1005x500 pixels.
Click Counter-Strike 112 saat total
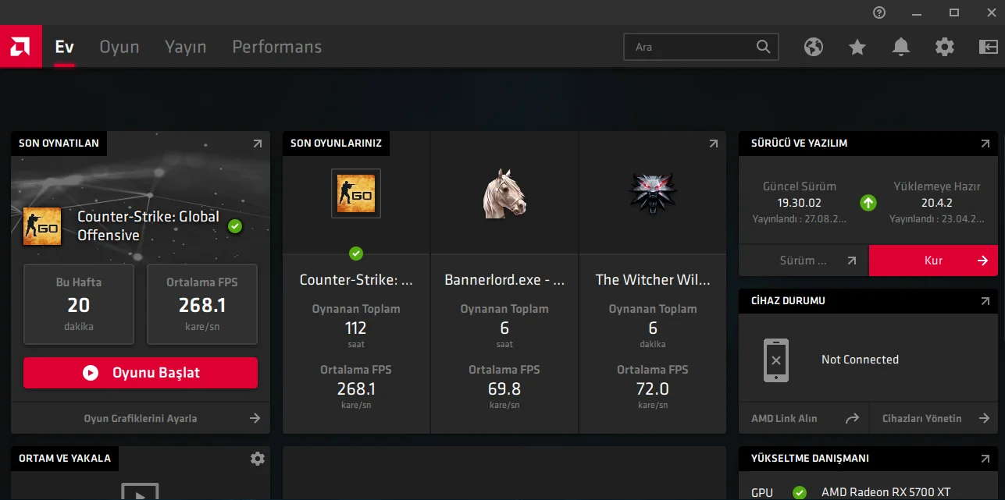coord(356,333)
